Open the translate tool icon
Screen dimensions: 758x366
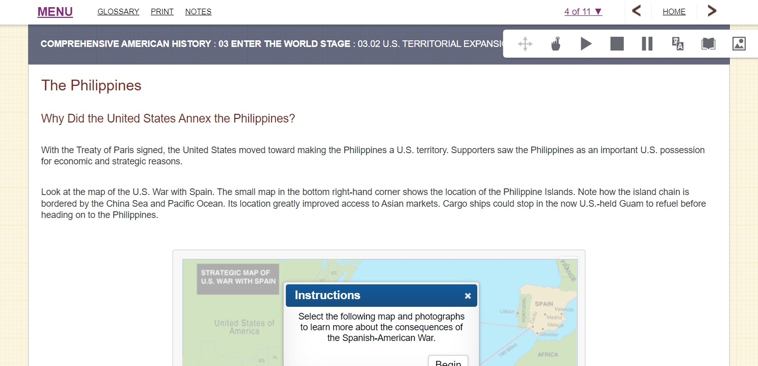click(677, 44)
